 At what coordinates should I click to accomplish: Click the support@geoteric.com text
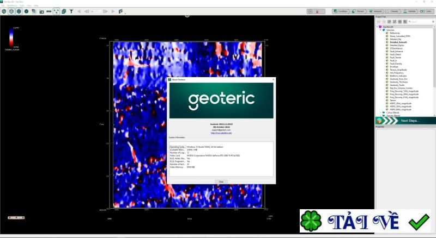tap(221, 130)
